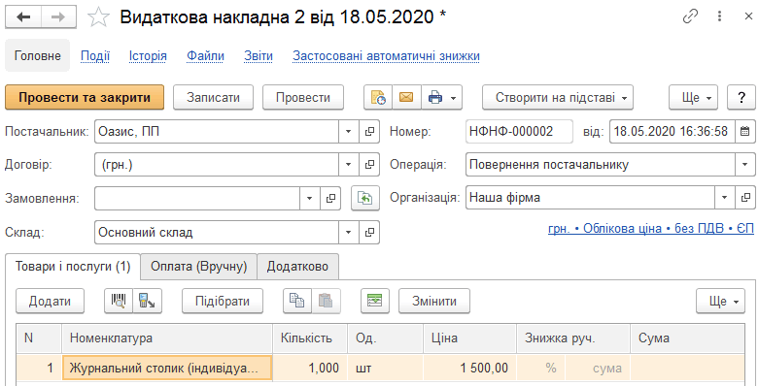759x386 pixels.
Task: Expand the Замовлення dropdown list
Action: 309,198
